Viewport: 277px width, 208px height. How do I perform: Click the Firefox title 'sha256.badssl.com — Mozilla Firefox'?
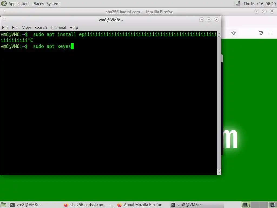coord(139,12)
